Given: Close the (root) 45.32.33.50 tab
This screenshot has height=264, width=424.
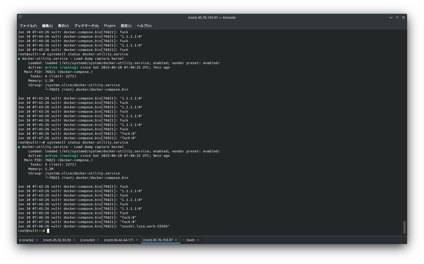Looking at the screenshot, I should [74, 240].
